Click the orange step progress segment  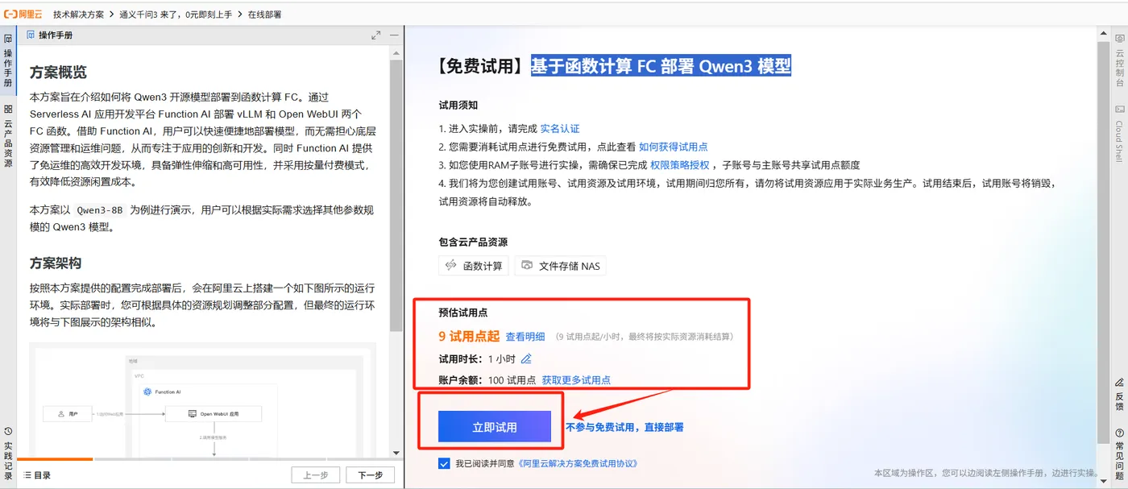55,459
